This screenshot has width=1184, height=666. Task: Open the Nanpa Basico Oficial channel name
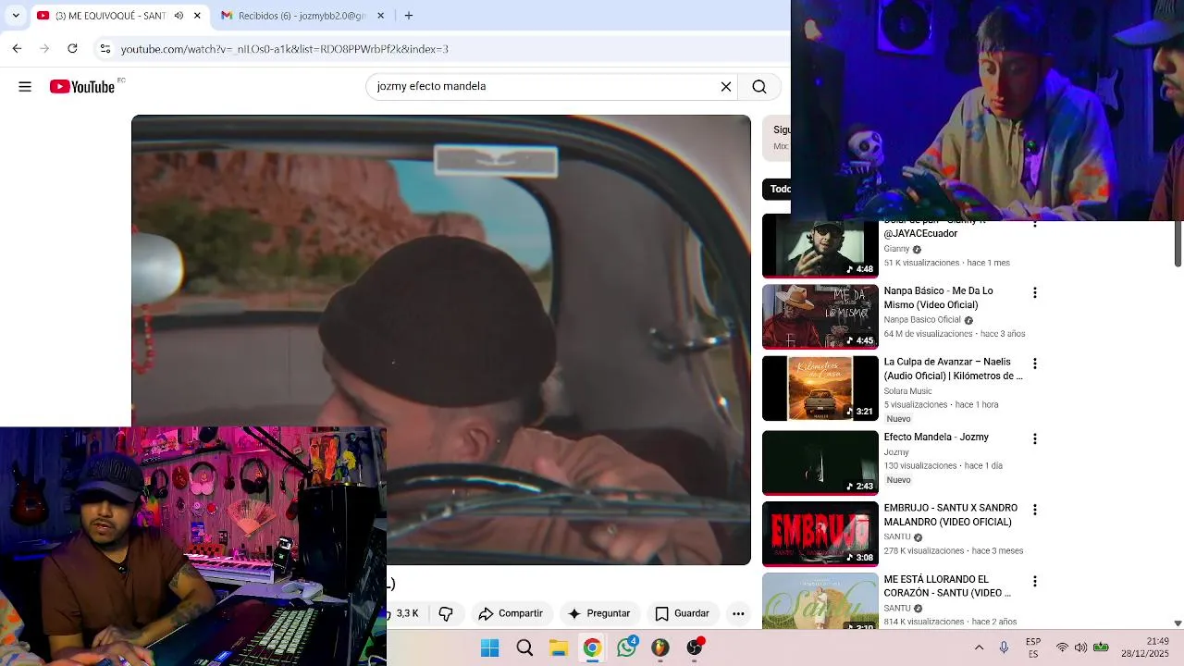tap(922, 320)
